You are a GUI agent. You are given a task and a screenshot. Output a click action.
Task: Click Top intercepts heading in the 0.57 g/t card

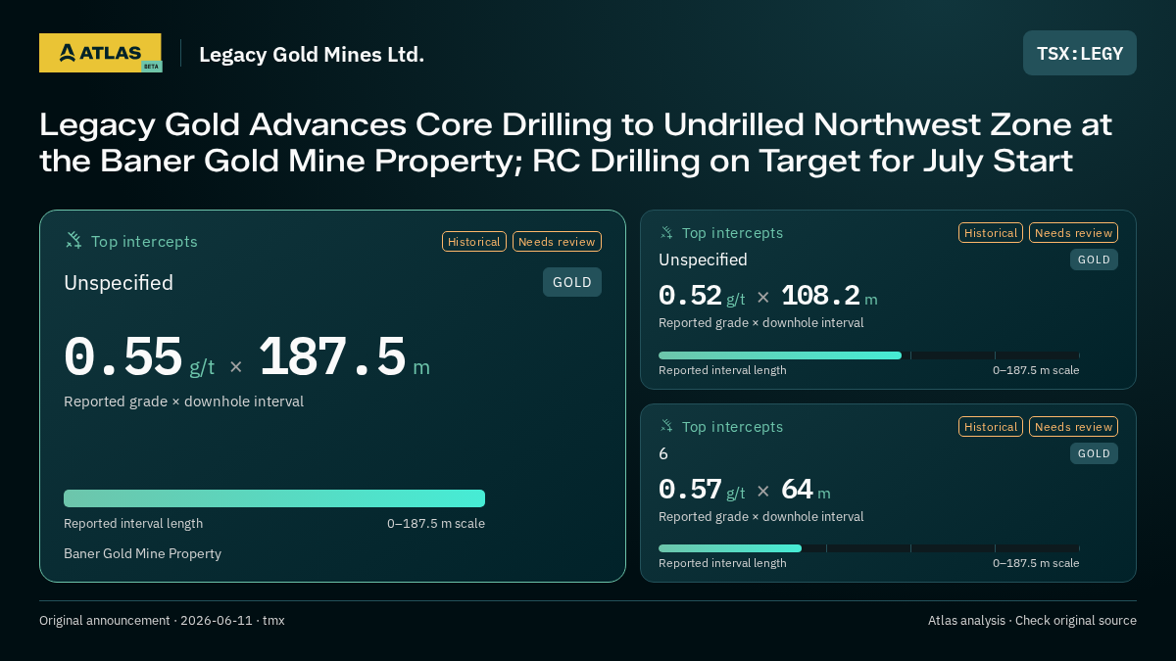click(x=732, y=427)
